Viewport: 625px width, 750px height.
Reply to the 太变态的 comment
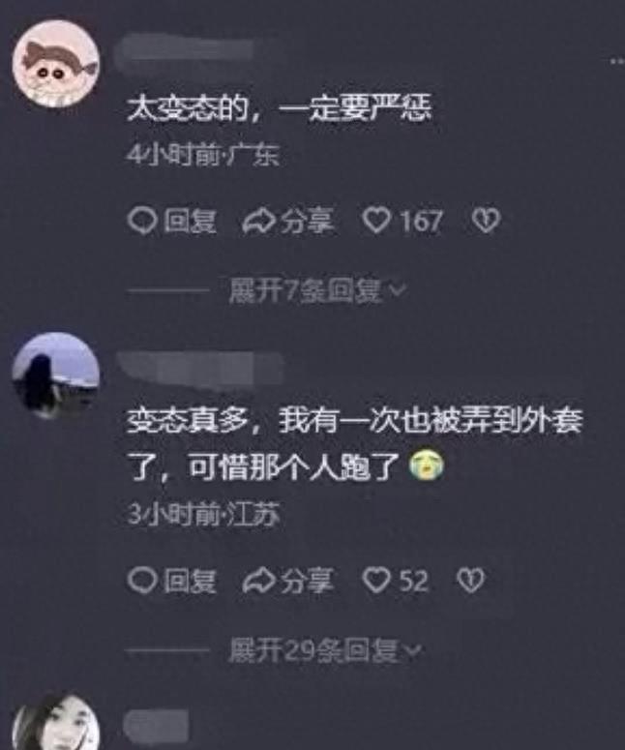point(172,222)
